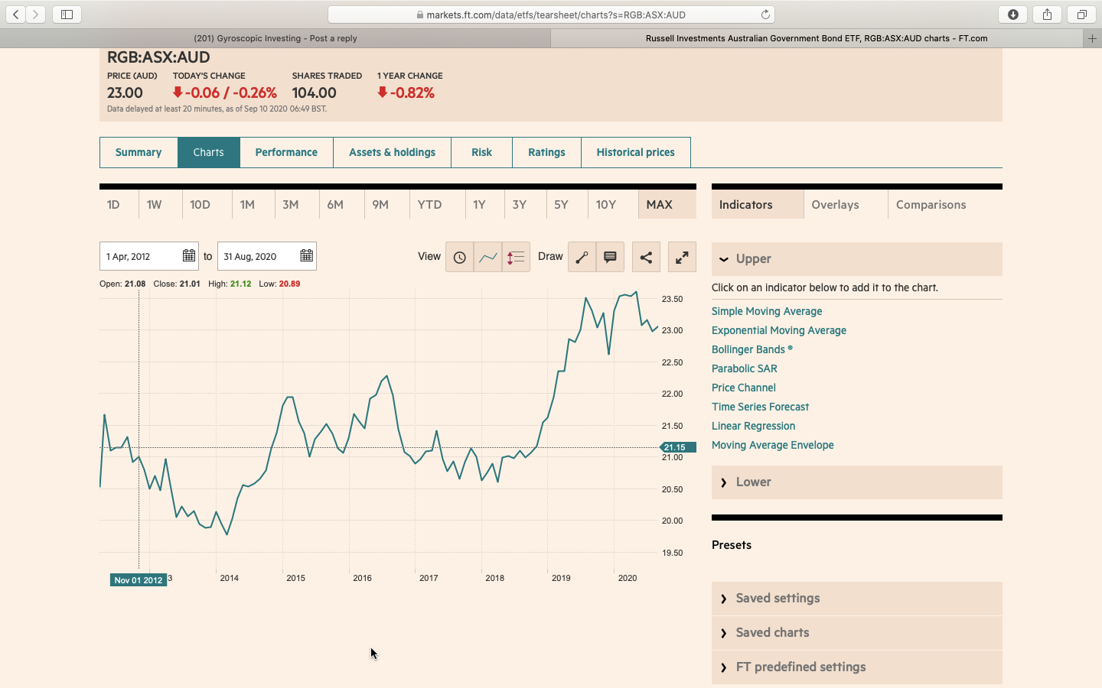Open the start date calendar picker
Viewport: 1102px width, 688px height.
pos(188,256)
